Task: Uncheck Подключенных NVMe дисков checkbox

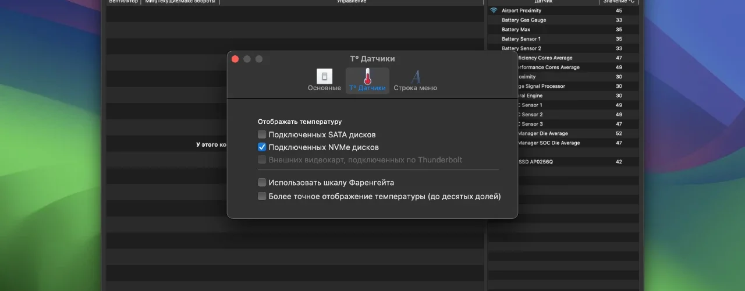Action: [262, 147]
